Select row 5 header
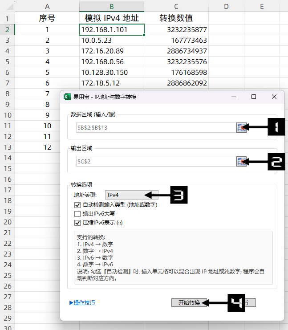The height and width of the screenshot is (330, 288). click(7, 61)
